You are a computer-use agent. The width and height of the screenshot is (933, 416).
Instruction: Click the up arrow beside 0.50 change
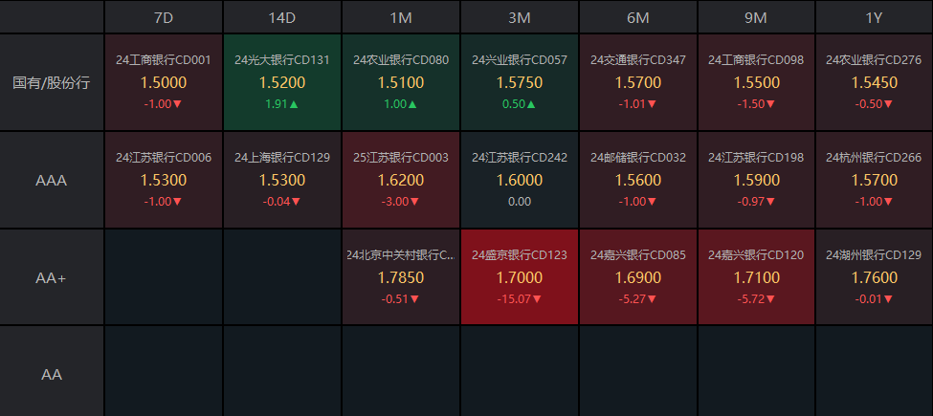pyautogui.click(x=531, y=104)
